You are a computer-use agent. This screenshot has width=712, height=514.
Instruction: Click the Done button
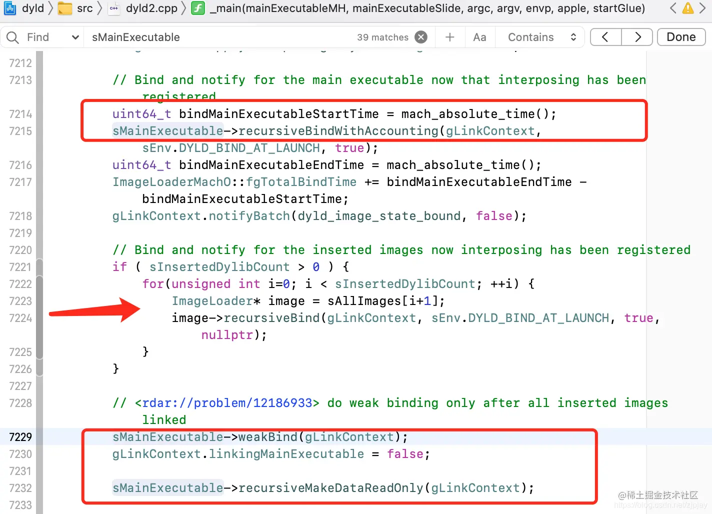click(681, 37)
